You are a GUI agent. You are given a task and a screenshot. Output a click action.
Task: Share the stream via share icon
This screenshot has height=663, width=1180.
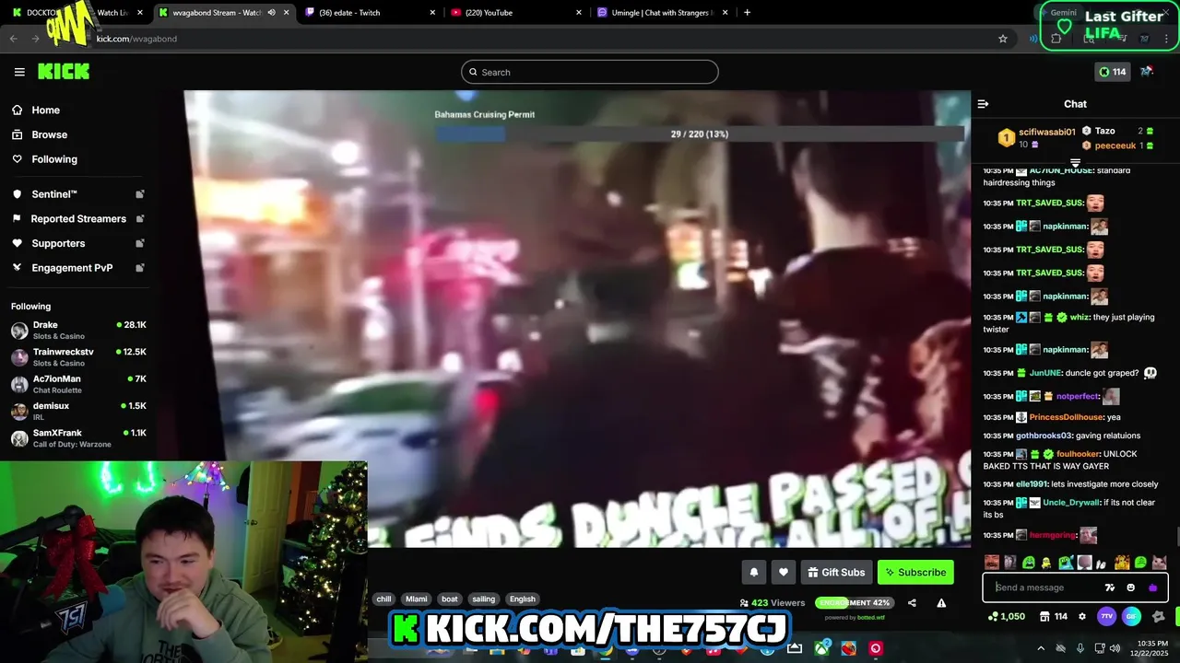coord(912,603)
